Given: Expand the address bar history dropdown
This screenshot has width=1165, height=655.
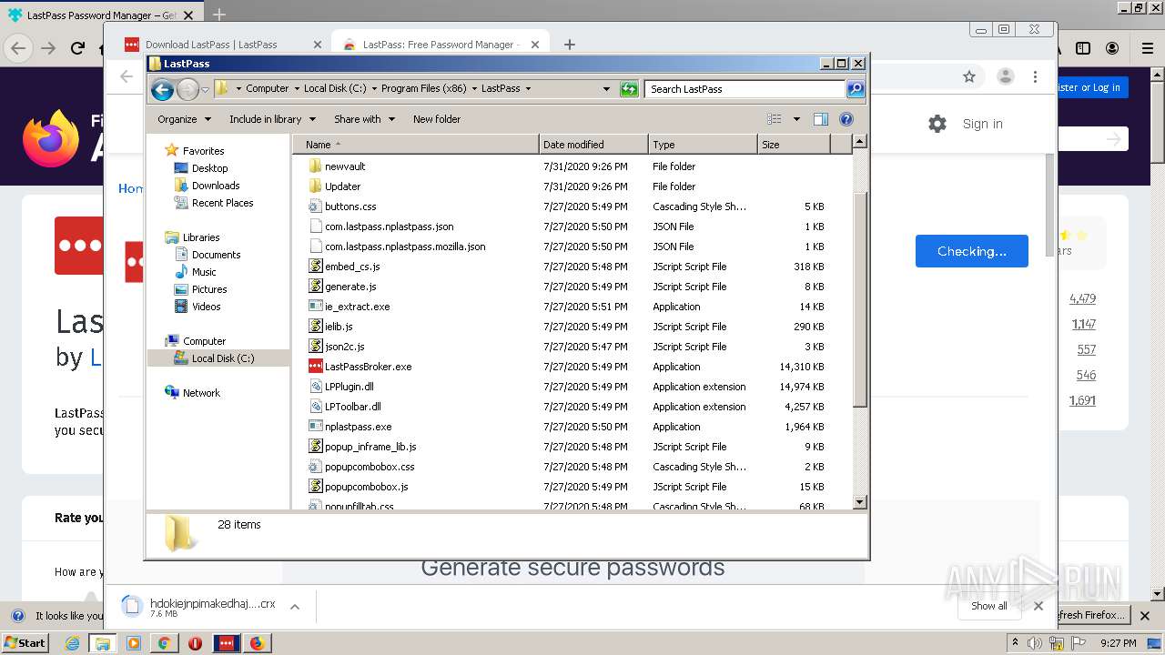Looking at the screenshot, I should [606, 89].
